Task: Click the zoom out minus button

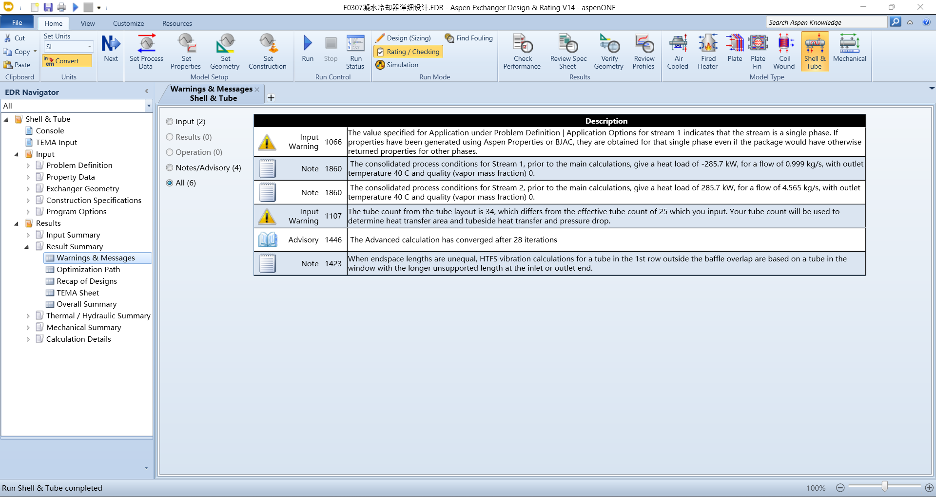Action: click(840, 488)
